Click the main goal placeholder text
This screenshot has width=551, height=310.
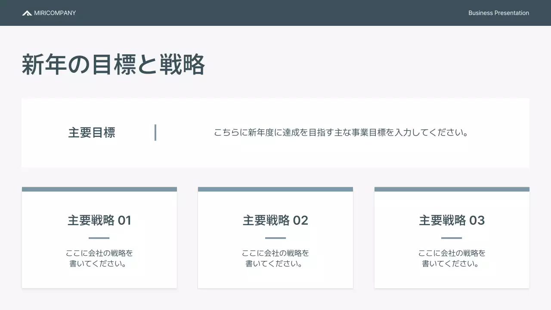tap(341, 133)
